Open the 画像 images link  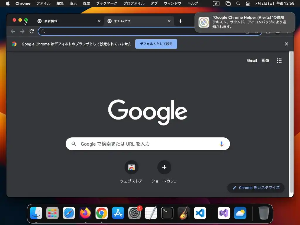tap(265, 60)
